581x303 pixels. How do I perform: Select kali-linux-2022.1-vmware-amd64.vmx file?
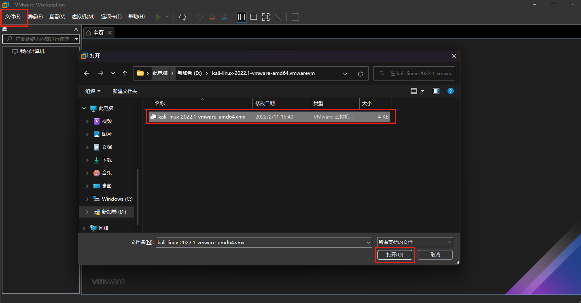(269, 117)
